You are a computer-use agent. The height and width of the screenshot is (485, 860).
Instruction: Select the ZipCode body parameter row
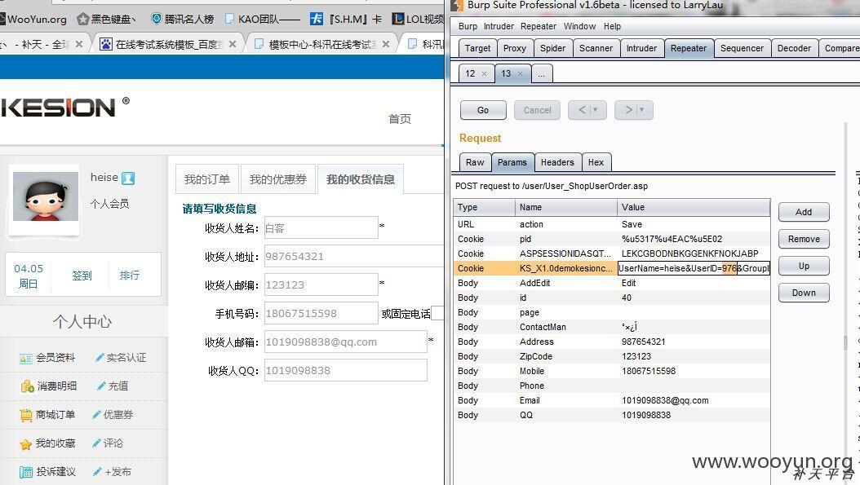(612, 356)
